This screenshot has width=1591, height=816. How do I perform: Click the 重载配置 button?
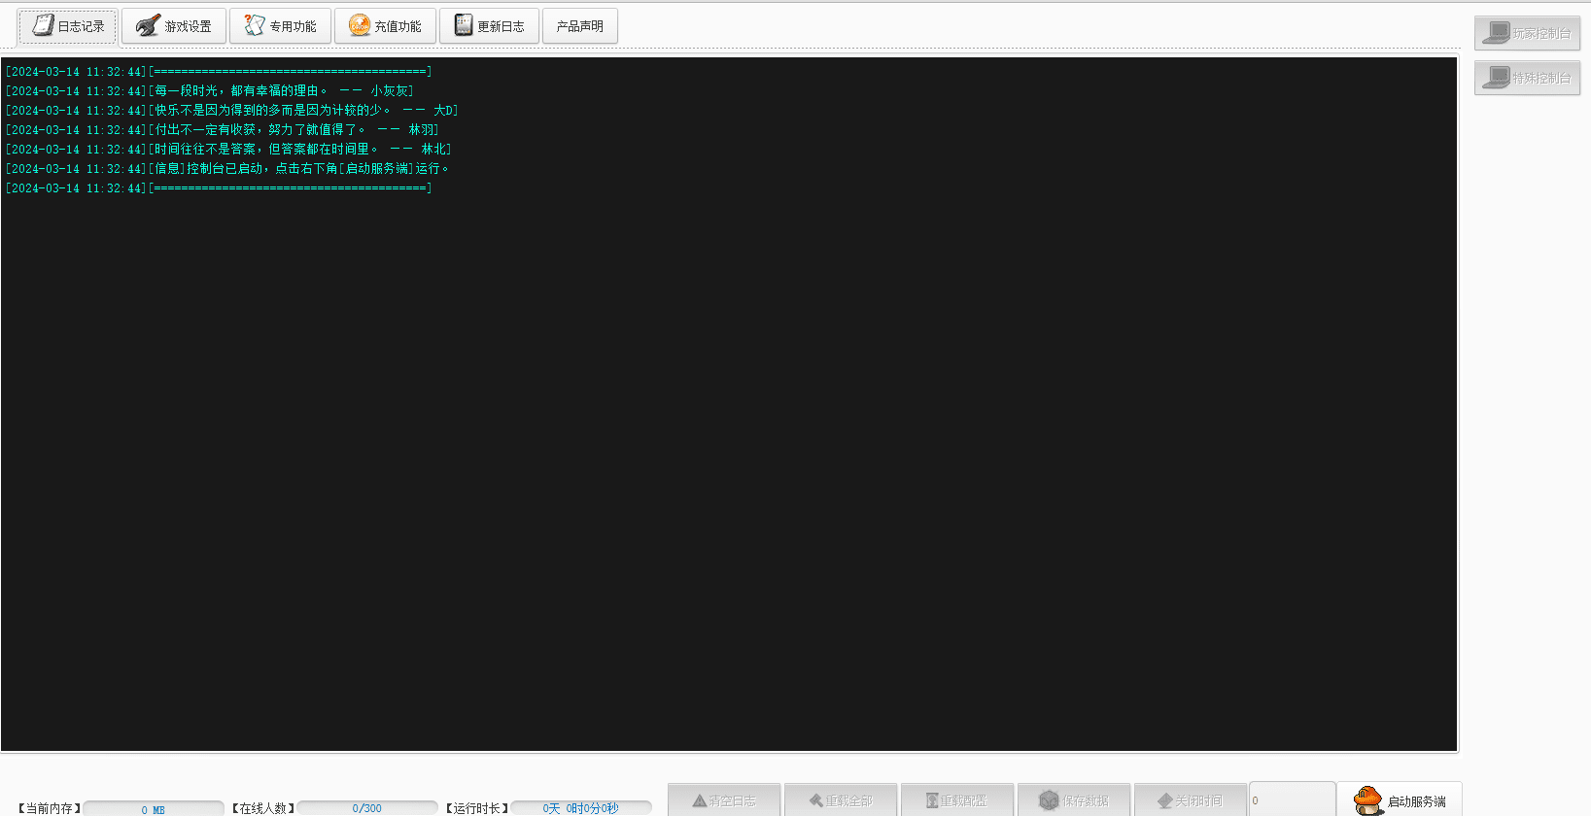click(957, 800)
